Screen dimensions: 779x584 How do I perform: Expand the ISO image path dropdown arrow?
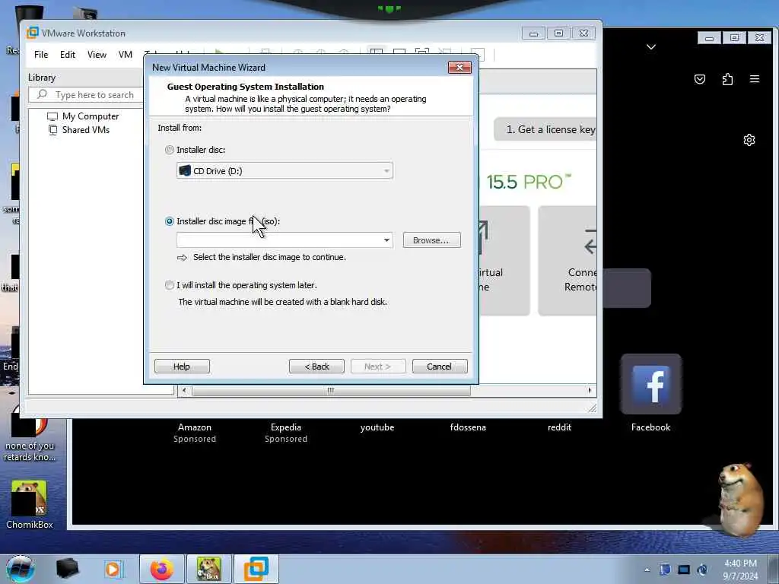[x=386, y=240]
